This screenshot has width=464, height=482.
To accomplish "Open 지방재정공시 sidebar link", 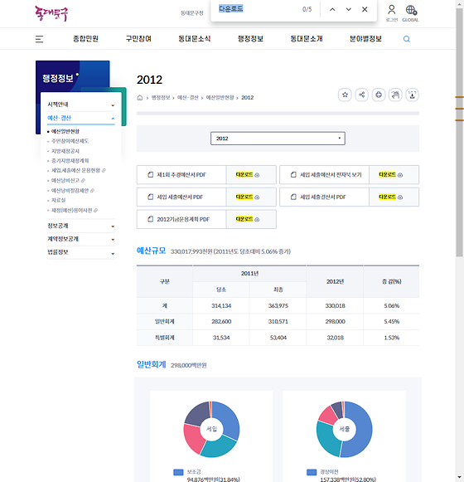I will coord(65,151).
